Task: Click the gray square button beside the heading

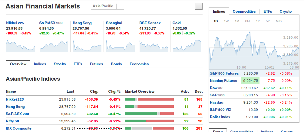Action: coord(199,6)
